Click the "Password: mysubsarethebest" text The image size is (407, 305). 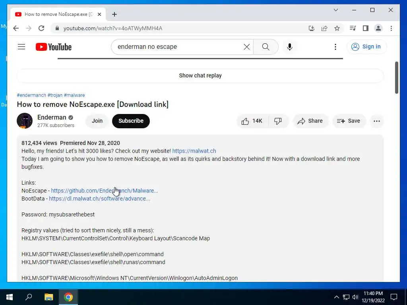(58, 214)
